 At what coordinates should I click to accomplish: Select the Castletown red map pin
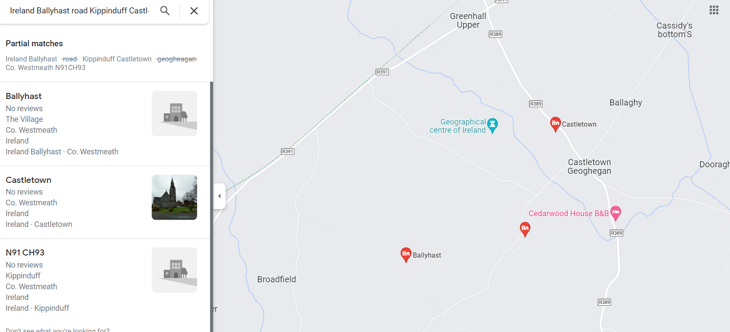(x=555, y=124)
